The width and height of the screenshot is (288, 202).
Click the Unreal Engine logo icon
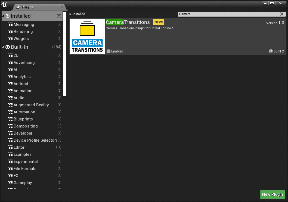4,4
